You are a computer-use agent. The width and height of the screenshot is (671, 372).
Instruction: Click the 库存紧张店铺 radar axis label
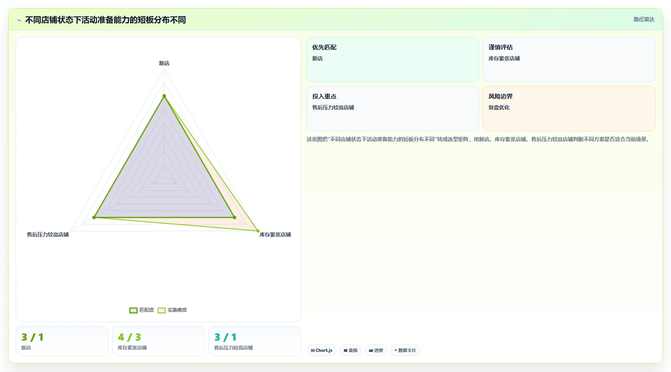[275, 234]
